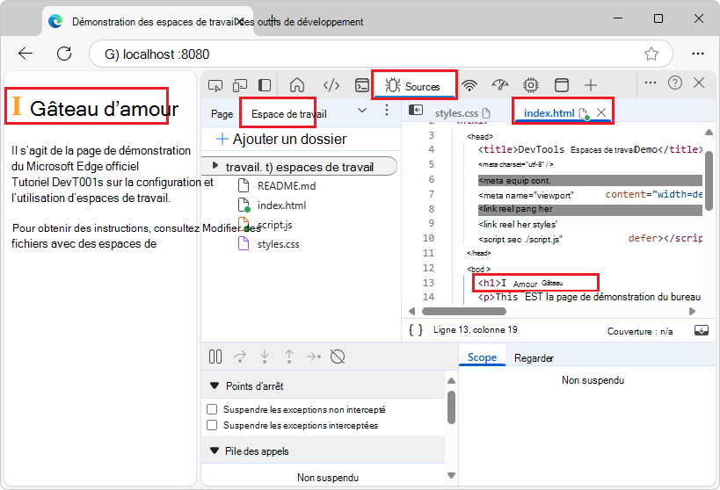Switch to the Page tab

[x=222, y=114]
